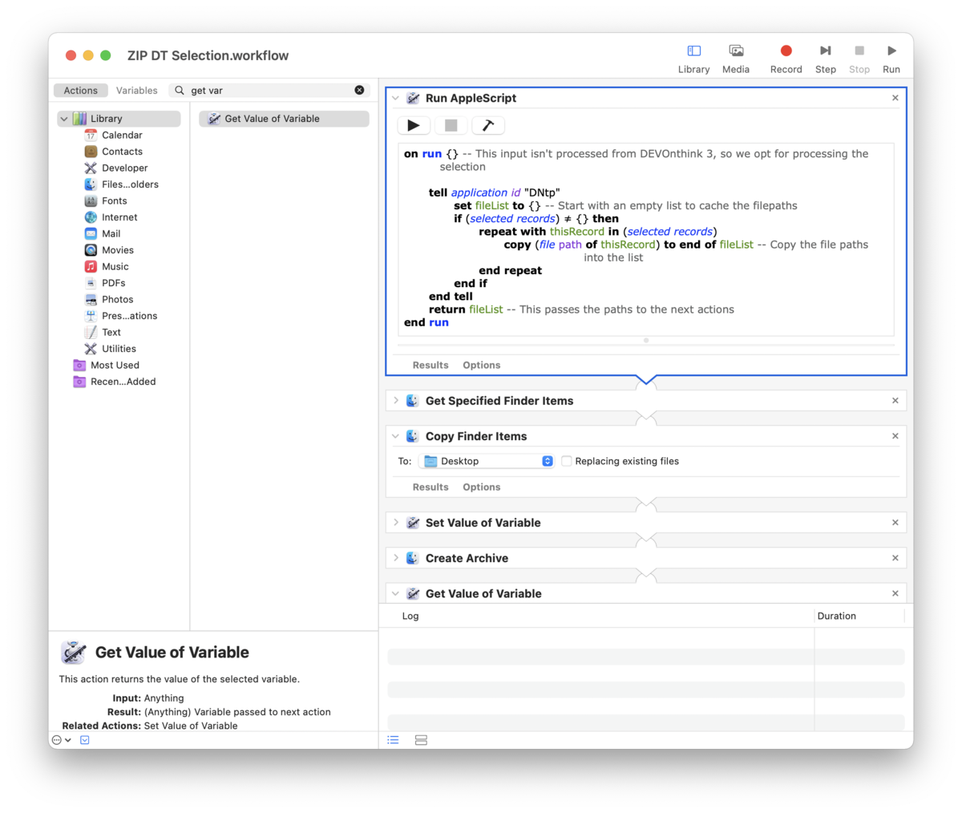Show the variables split view
Viewport: 962px width, 813px height.
tap(421, 740)
